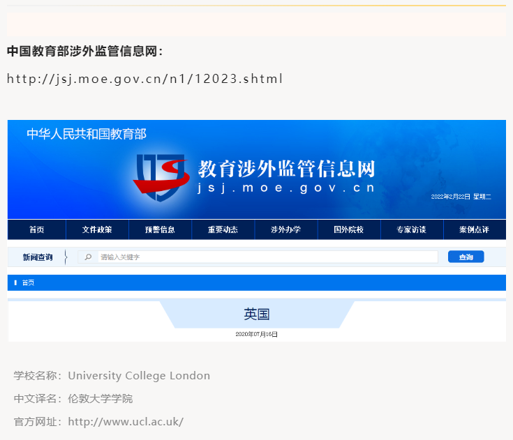Click the http://www.ucl.ac.uk/ official website text
Viewport: 513px width, 440px height.
click(x=126, y=422)
